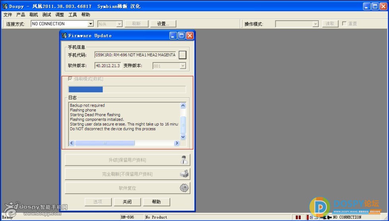Maximize the Dospy main window
Image resolution: width=389 pixels, height=221 pixels.
pos(375,6)
